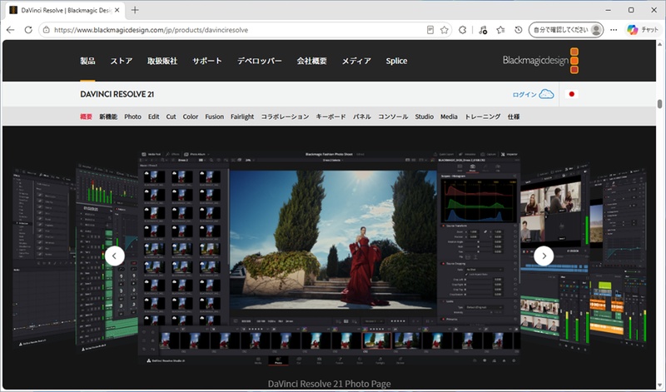Viewport: 666px width, 392px height.
Task: Show previous carousel slide
Action: [x=115, y=256]
